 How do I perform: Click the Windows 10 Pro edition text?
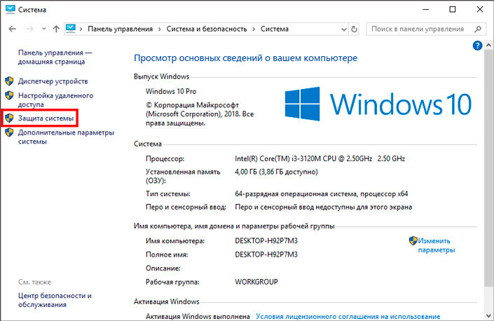click(171, 91)
